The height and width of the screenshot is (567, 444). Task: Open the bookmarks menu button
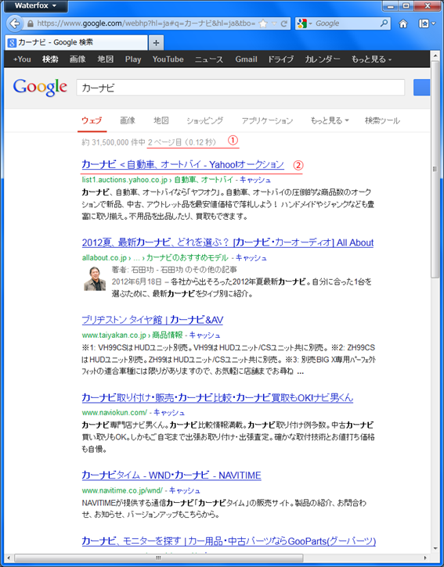pos(427,24)
